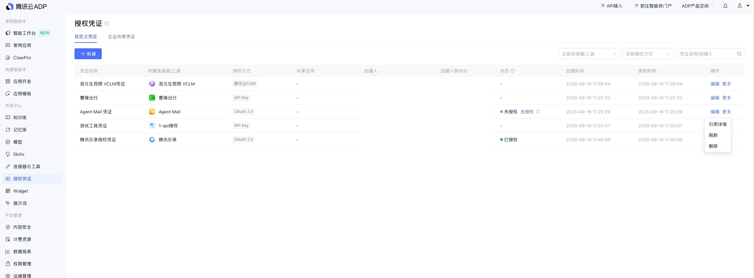Click the 混元生视频 VCLM connector icon
This screenshot has height=278, width=754.
152,84
